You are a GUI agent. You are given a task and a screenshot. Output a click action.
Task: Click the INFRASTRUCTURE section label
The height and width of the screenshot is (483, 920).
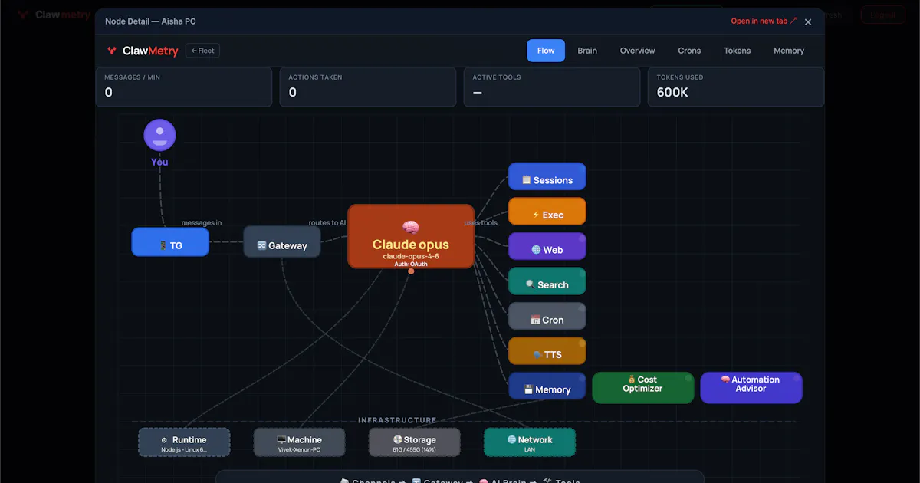[x=397, y=420]
